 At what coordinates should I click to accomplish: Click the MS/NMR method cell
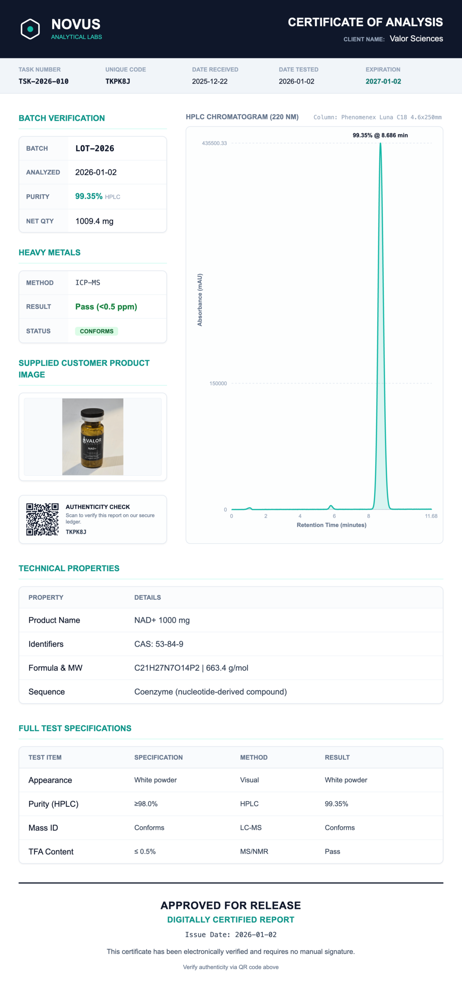(254, 852)
